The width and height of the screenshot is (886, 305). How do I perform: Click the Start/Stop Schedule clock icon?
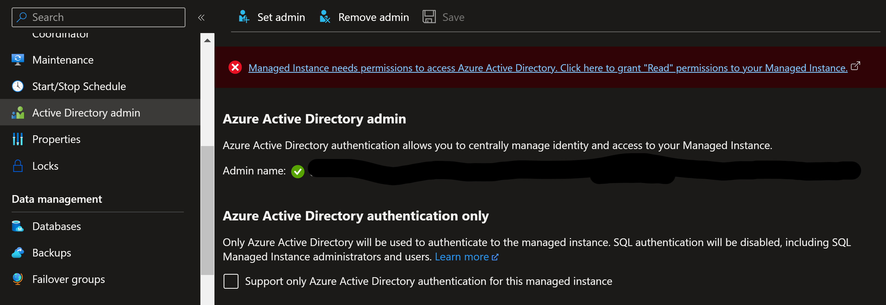click(x=18, y=86)
